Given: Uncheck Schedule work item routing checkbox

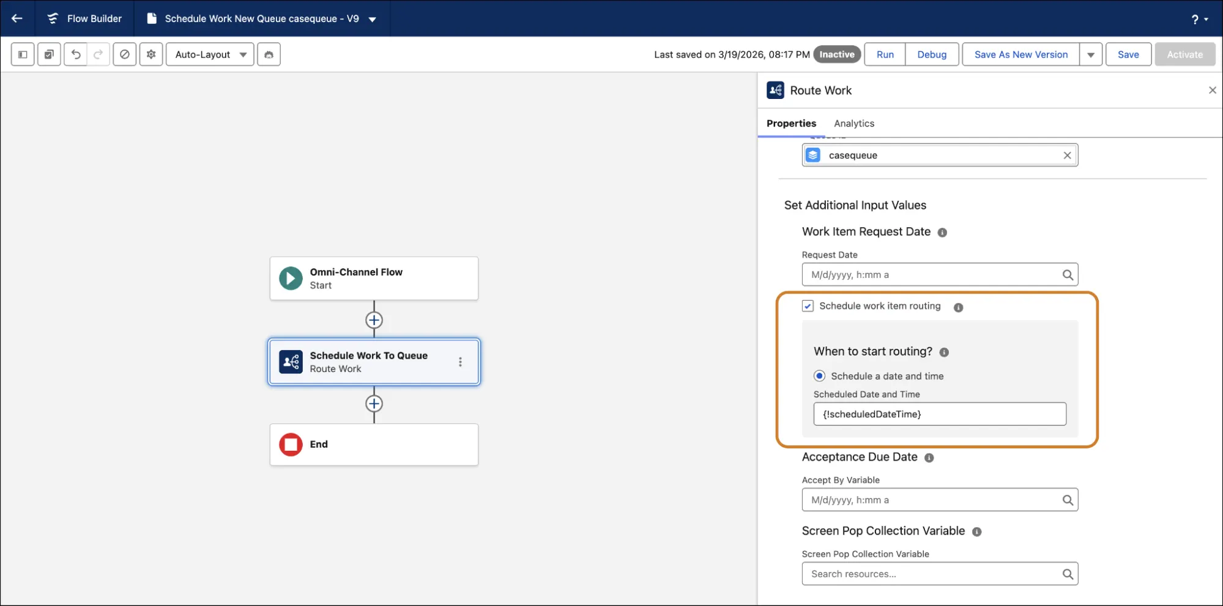Looking at the screenshot, I should (808, 306).
